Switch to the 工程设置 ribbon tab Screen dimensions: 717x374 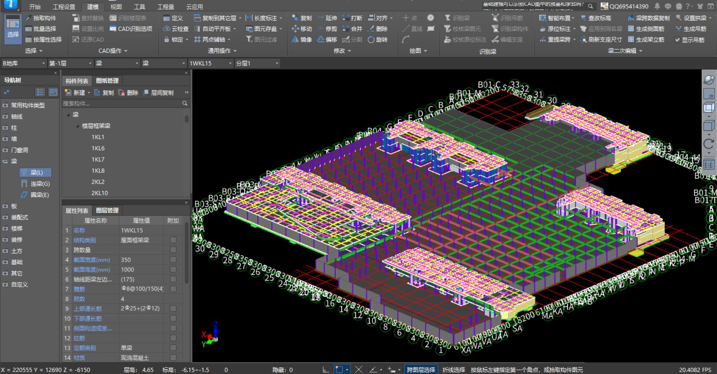pos(64,7)
